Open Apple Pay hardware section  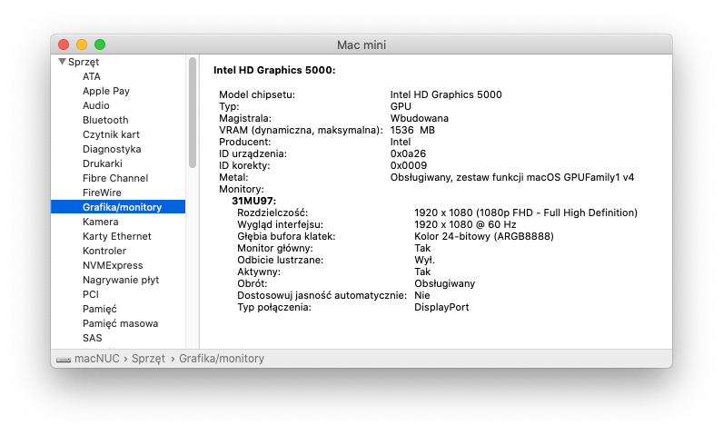tap(105, 91)
